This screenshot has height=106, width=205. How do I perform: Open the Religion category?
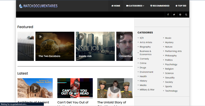click(169, 69)
